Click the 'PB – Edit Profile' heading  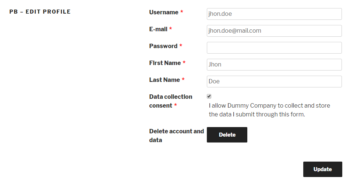[40, 12]
